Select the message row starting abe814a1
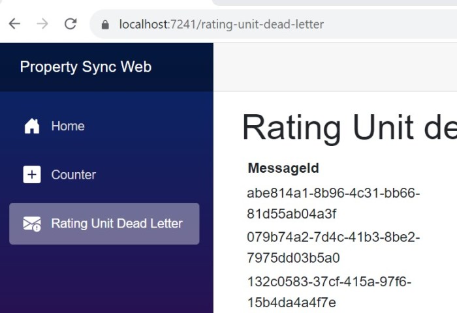The image size is (457, 313). pos(333,194)
